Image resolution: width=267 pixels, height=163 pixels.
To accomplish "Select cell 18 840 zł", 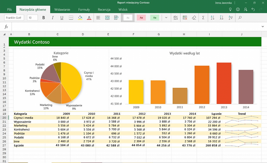I will point(58,118).
